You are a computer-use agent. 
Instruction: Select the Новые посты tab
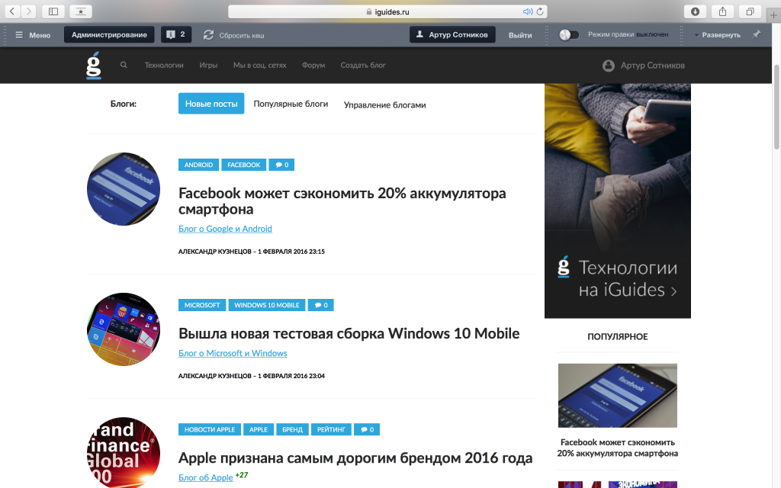(211, 104)
